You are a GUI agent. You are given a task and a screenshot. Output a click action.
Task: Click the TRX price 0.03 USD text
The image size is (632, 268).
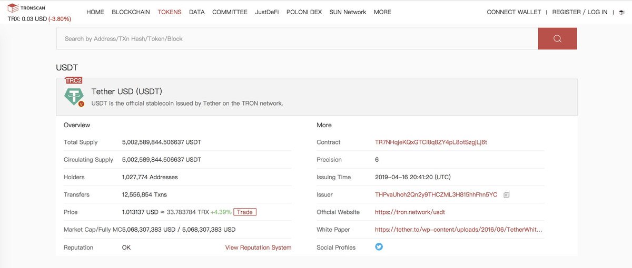(x=27, y=19)
